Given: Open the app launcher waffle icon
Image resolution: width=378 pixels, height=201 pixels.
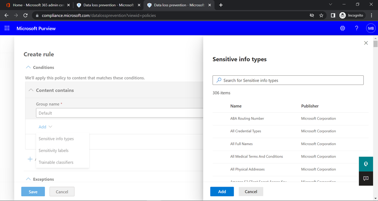Looking at the screenshot, I should pos(7,28).
